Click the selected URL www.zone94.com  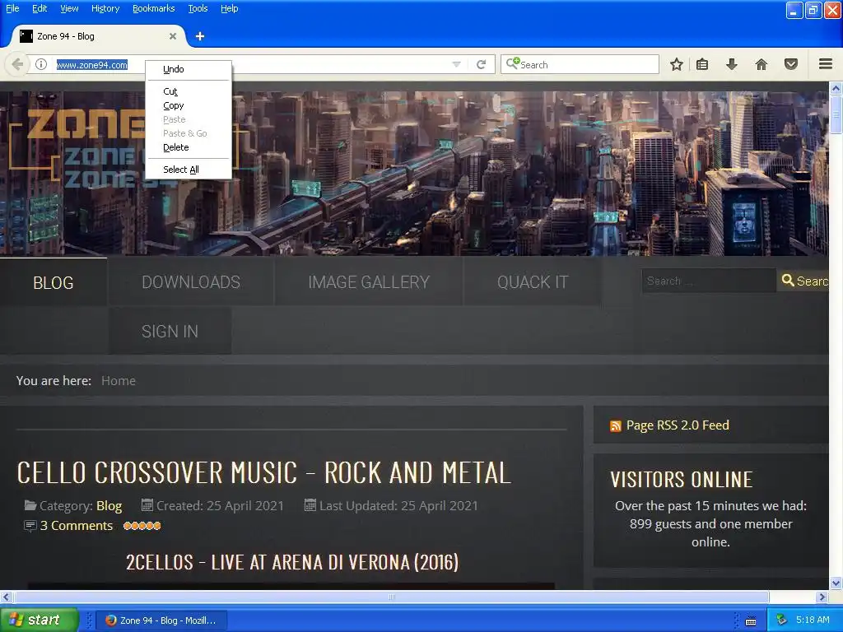point(92,65)
